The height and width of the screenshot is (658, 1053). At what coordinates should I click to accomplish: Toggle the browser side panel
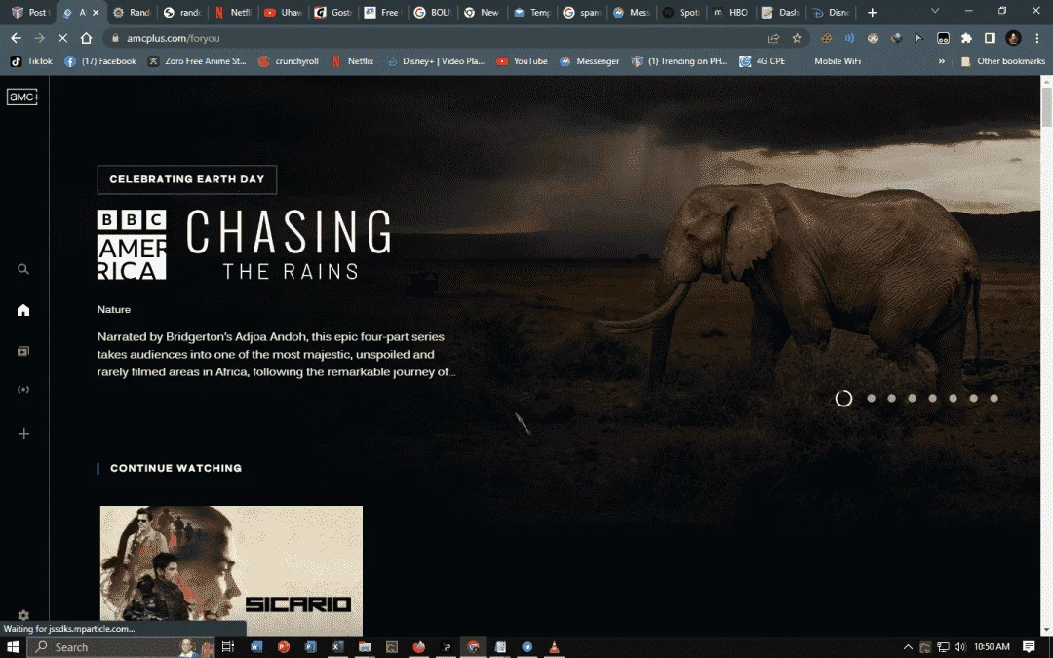pyautogui.click(x=990, y=38)
